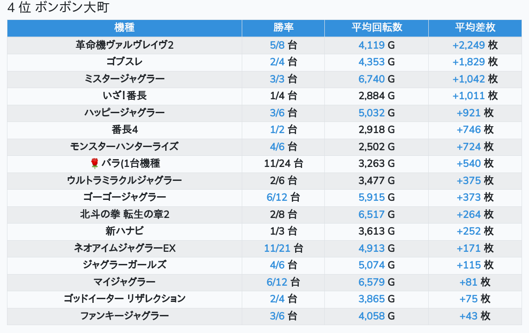Viewport: 529px width, 333px height.
Task: Open ゴブスレ 2/4 win rate link
Action: pos(277,62)
